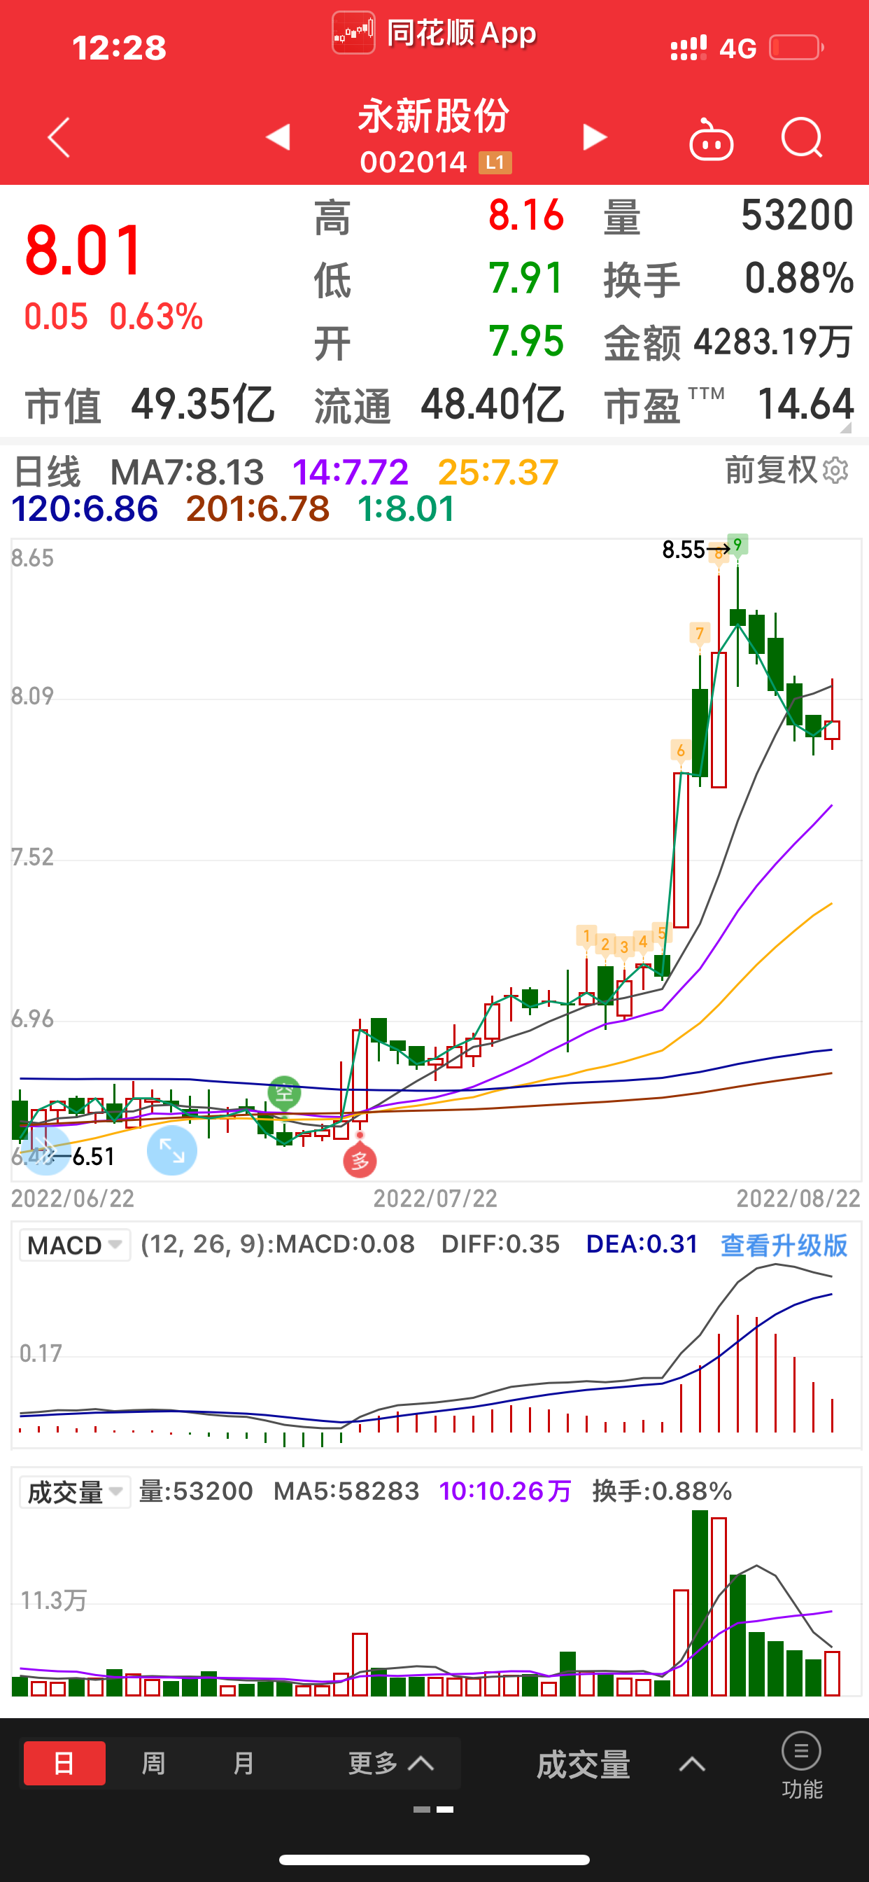Tap the green 空 signal marker
The image size is (869, 1882).
(x=284, y=1093)
